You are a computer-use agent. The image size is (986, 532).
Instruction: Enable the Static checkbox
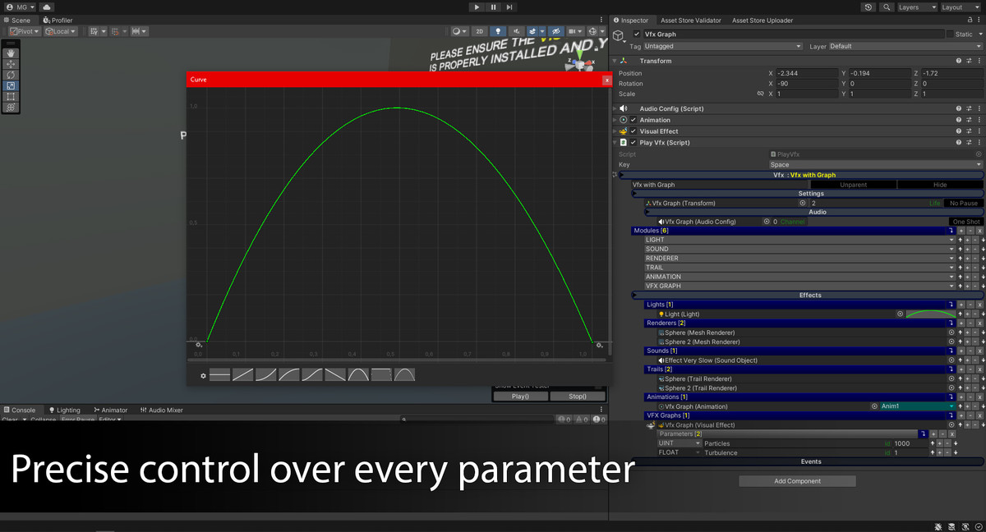click(950, 34)
